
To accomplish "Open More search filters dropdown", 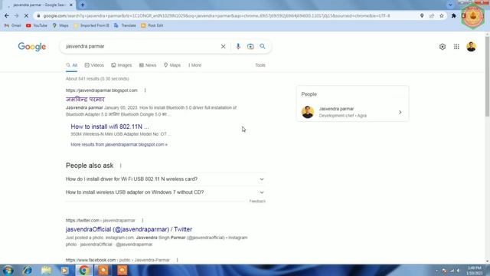I will tap(195, 65).
